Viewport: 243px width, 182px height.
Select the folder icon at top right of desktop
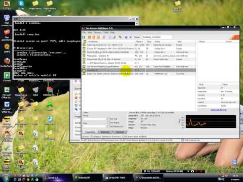[178, 6]
